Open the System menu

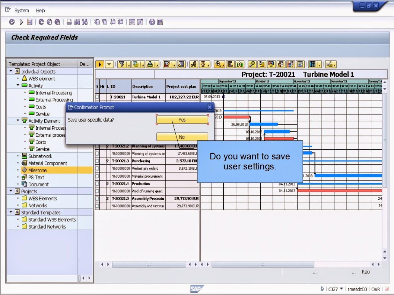pos(21,10)
